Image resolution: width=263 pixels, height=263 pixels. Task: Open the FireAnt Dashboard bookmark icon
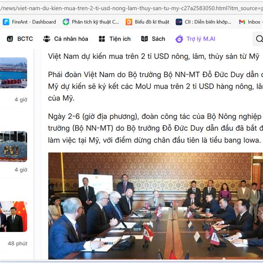6,22
